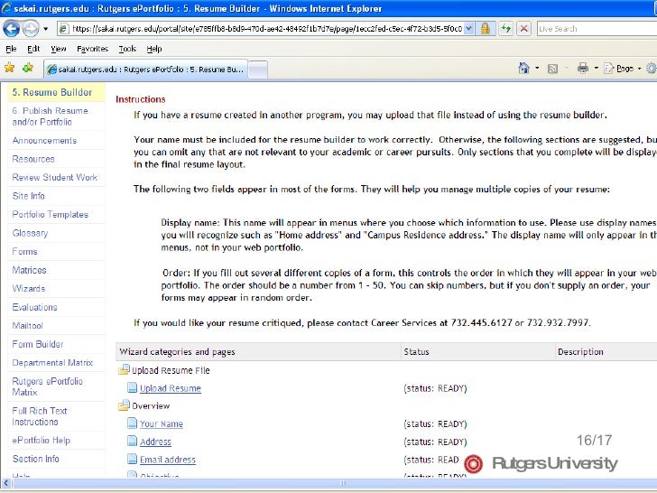This screenshot has height=493, width=657.
Task: Click the Home page icon
Action: [523, 68]
